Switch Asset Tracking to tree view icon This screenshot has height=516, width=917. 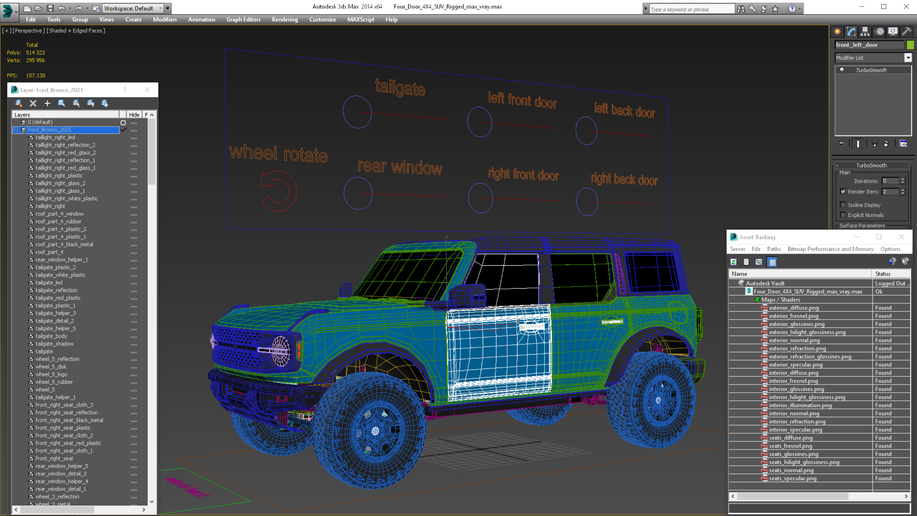click(759, 262)
